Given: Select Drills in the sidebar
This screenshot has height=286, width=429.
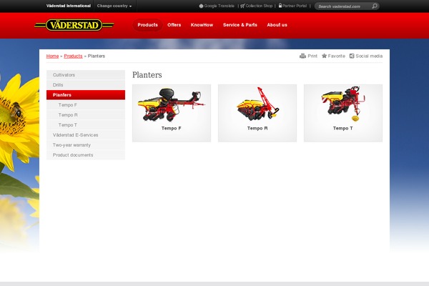Looking at the screenshot, I should (x=86, y=85).
